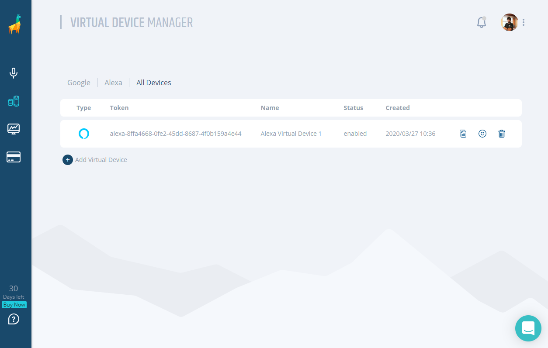Viewport: 548px width, 348px height.
Task: Open the chat support widget
Action: (528, 328)
